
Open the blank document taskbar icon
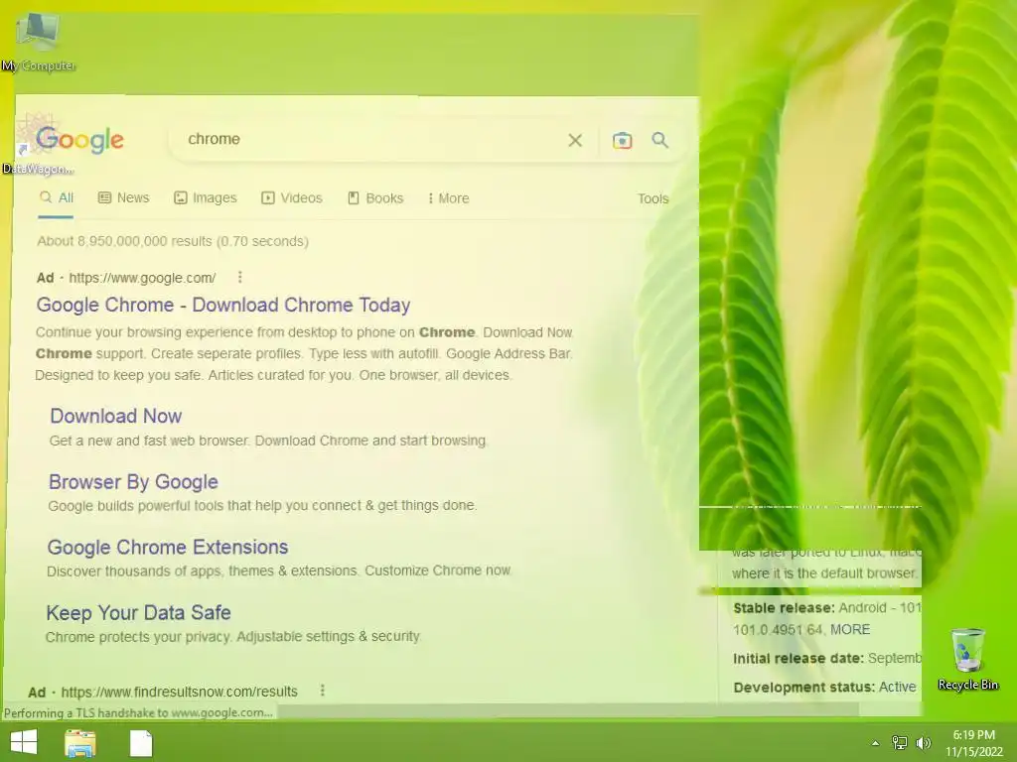141,743
